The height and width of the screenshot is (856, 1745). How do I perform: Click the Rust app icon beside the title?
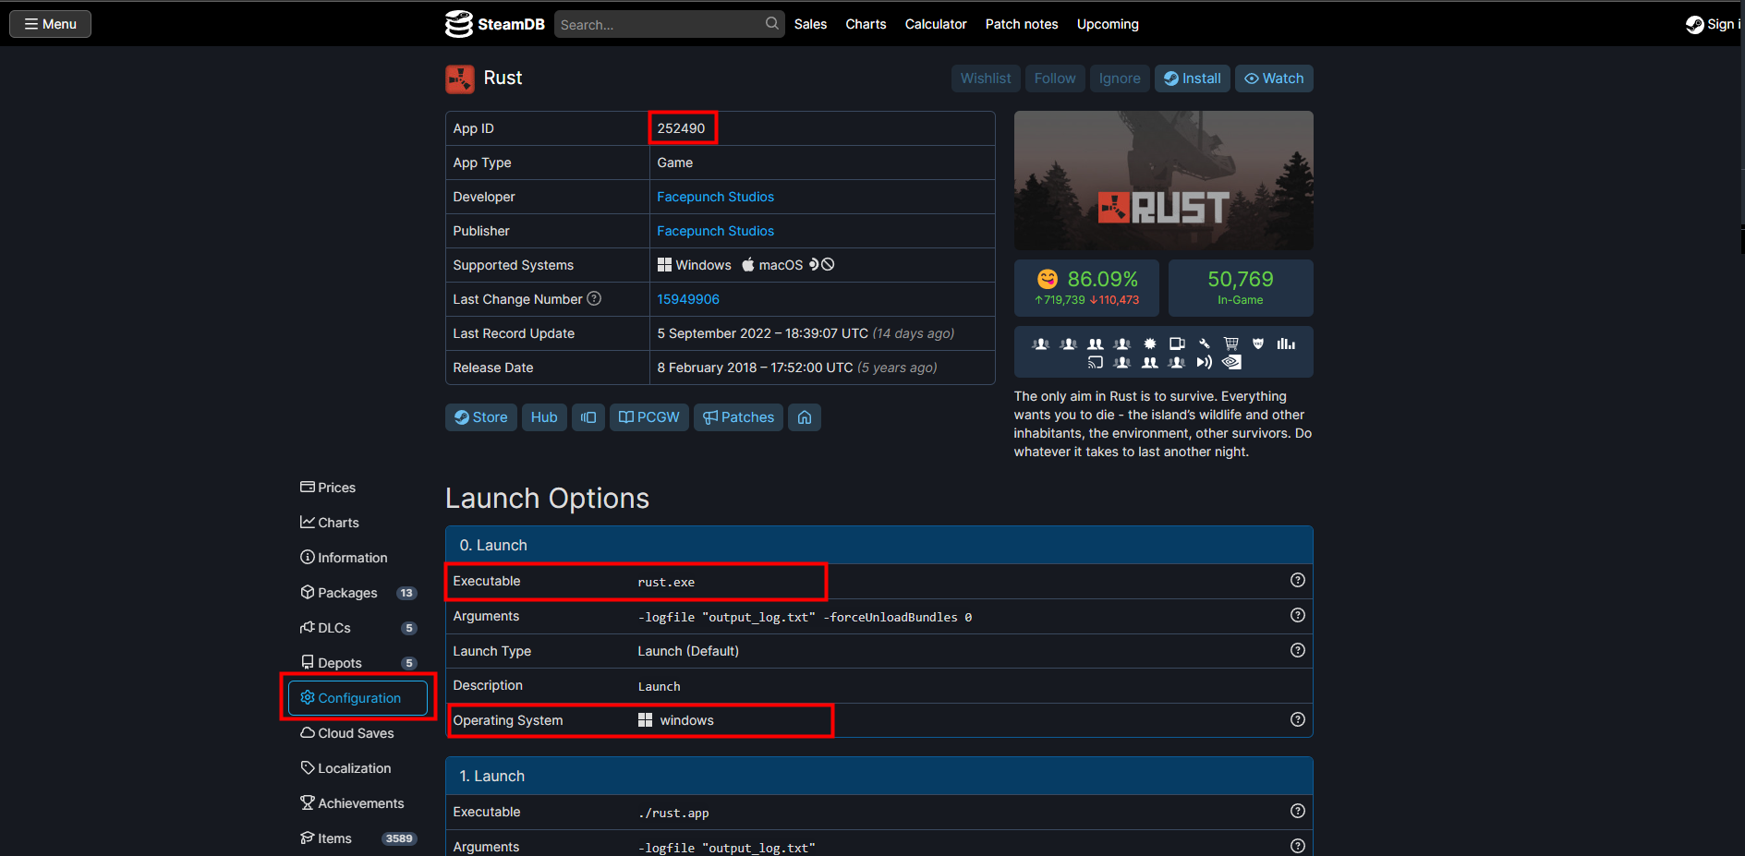460,79
